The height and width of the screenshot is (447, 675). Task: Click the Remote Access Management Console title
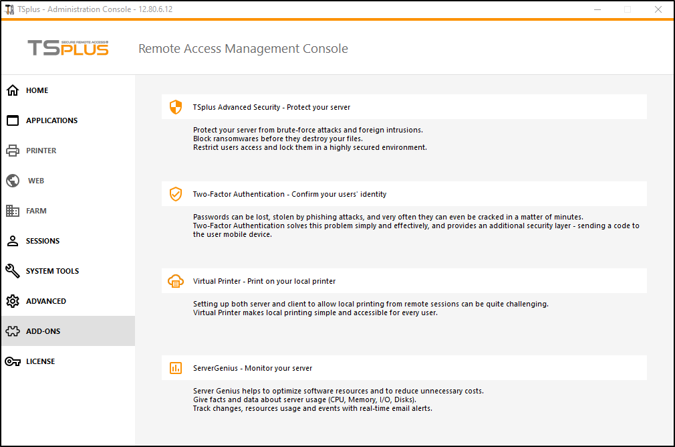[243, 48]
